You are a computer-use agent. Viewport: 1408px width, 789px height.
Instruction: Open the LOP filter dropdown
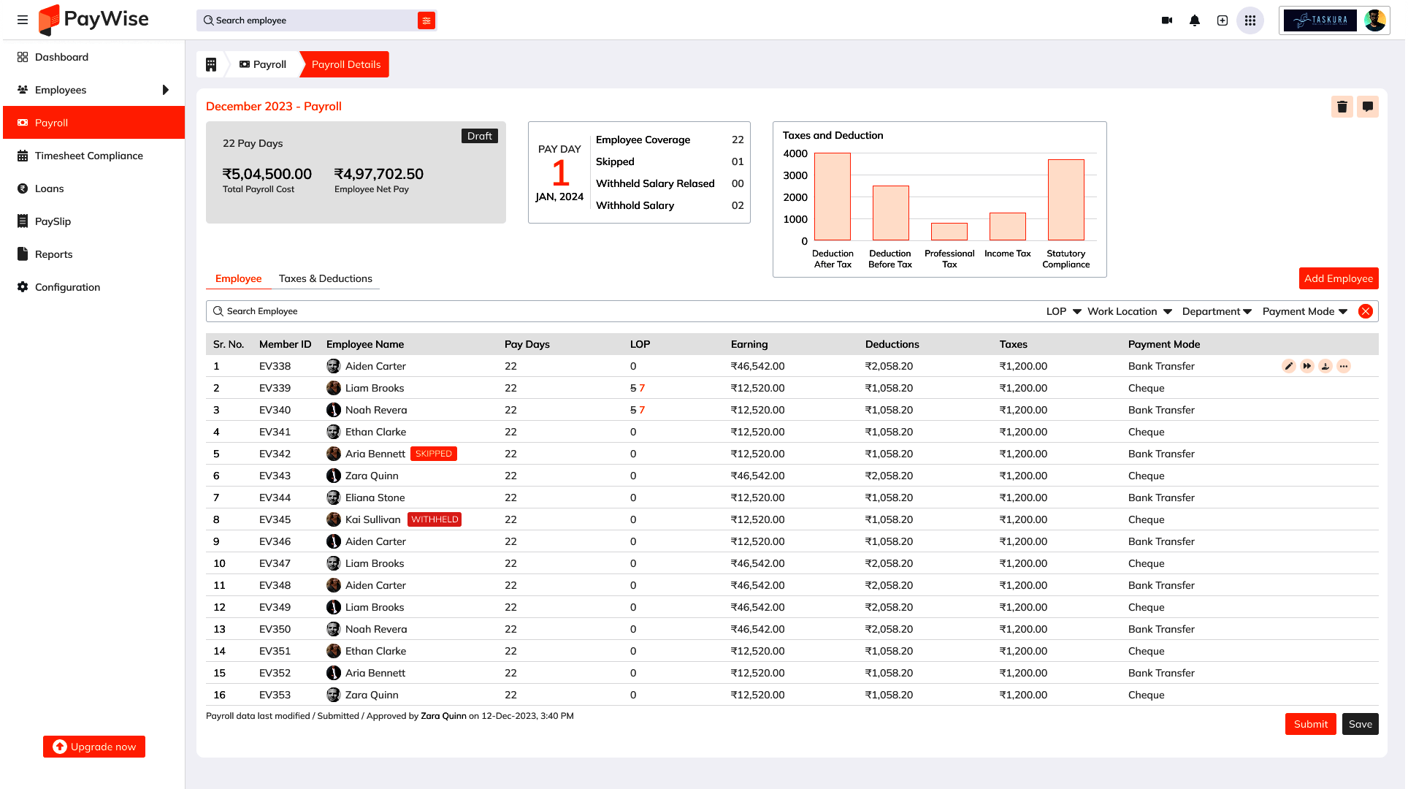[x=1063, y=311]
